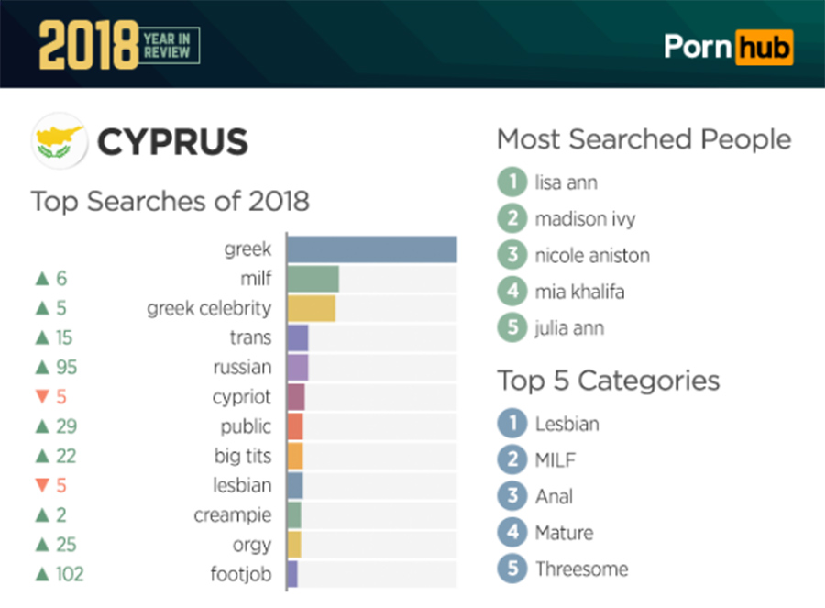Image resolution: width=825 pixels, height=608 pixels.
Task: Click the number 3 badge beside nicole aniston
Action: pyautogui.click(x=511, y=255)
